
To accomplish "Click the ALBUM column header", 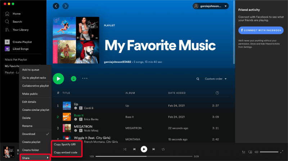I will pyautogui.click(x=130, y=93).
